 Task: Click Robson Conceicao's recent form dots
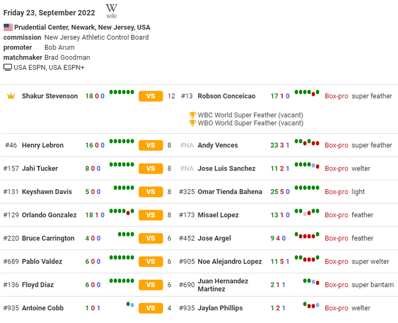click(307, 93)
